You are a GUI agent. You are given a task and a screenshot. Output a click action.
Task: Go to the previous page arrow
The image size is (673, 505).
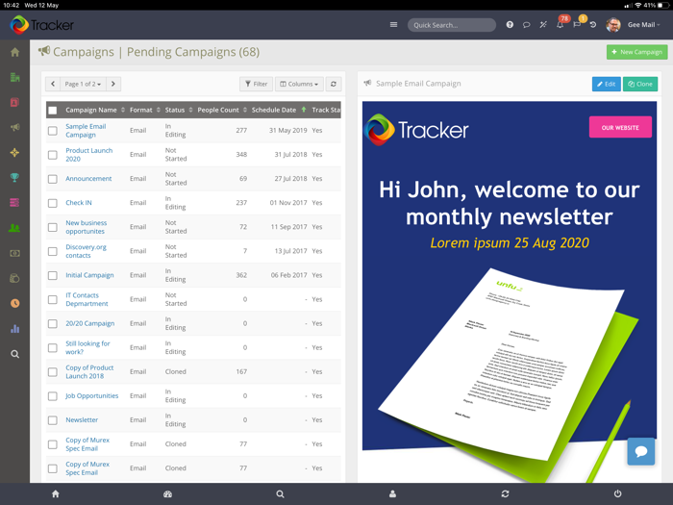53,84
